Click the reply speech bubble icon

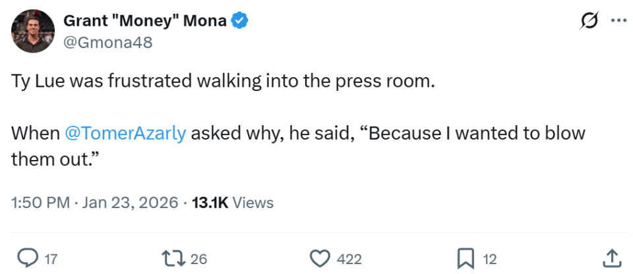(26, 259)
